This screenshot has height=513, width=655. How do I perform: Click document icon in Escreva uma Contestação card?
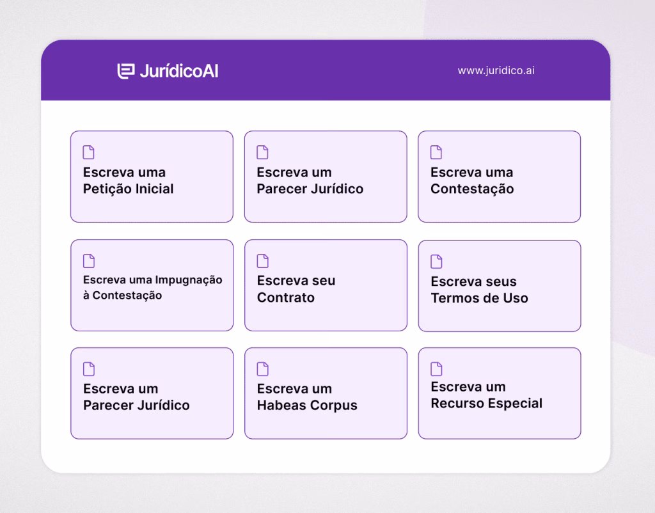tap(436, 152)
